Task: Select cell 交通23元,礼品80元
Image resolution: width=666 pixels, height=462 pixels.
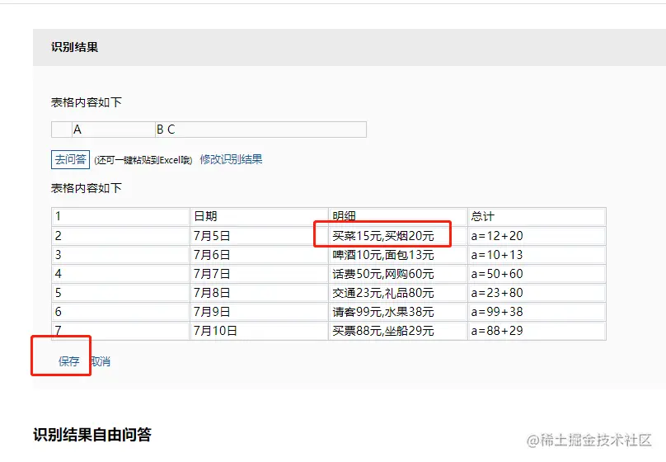Action: pos(397,293)
